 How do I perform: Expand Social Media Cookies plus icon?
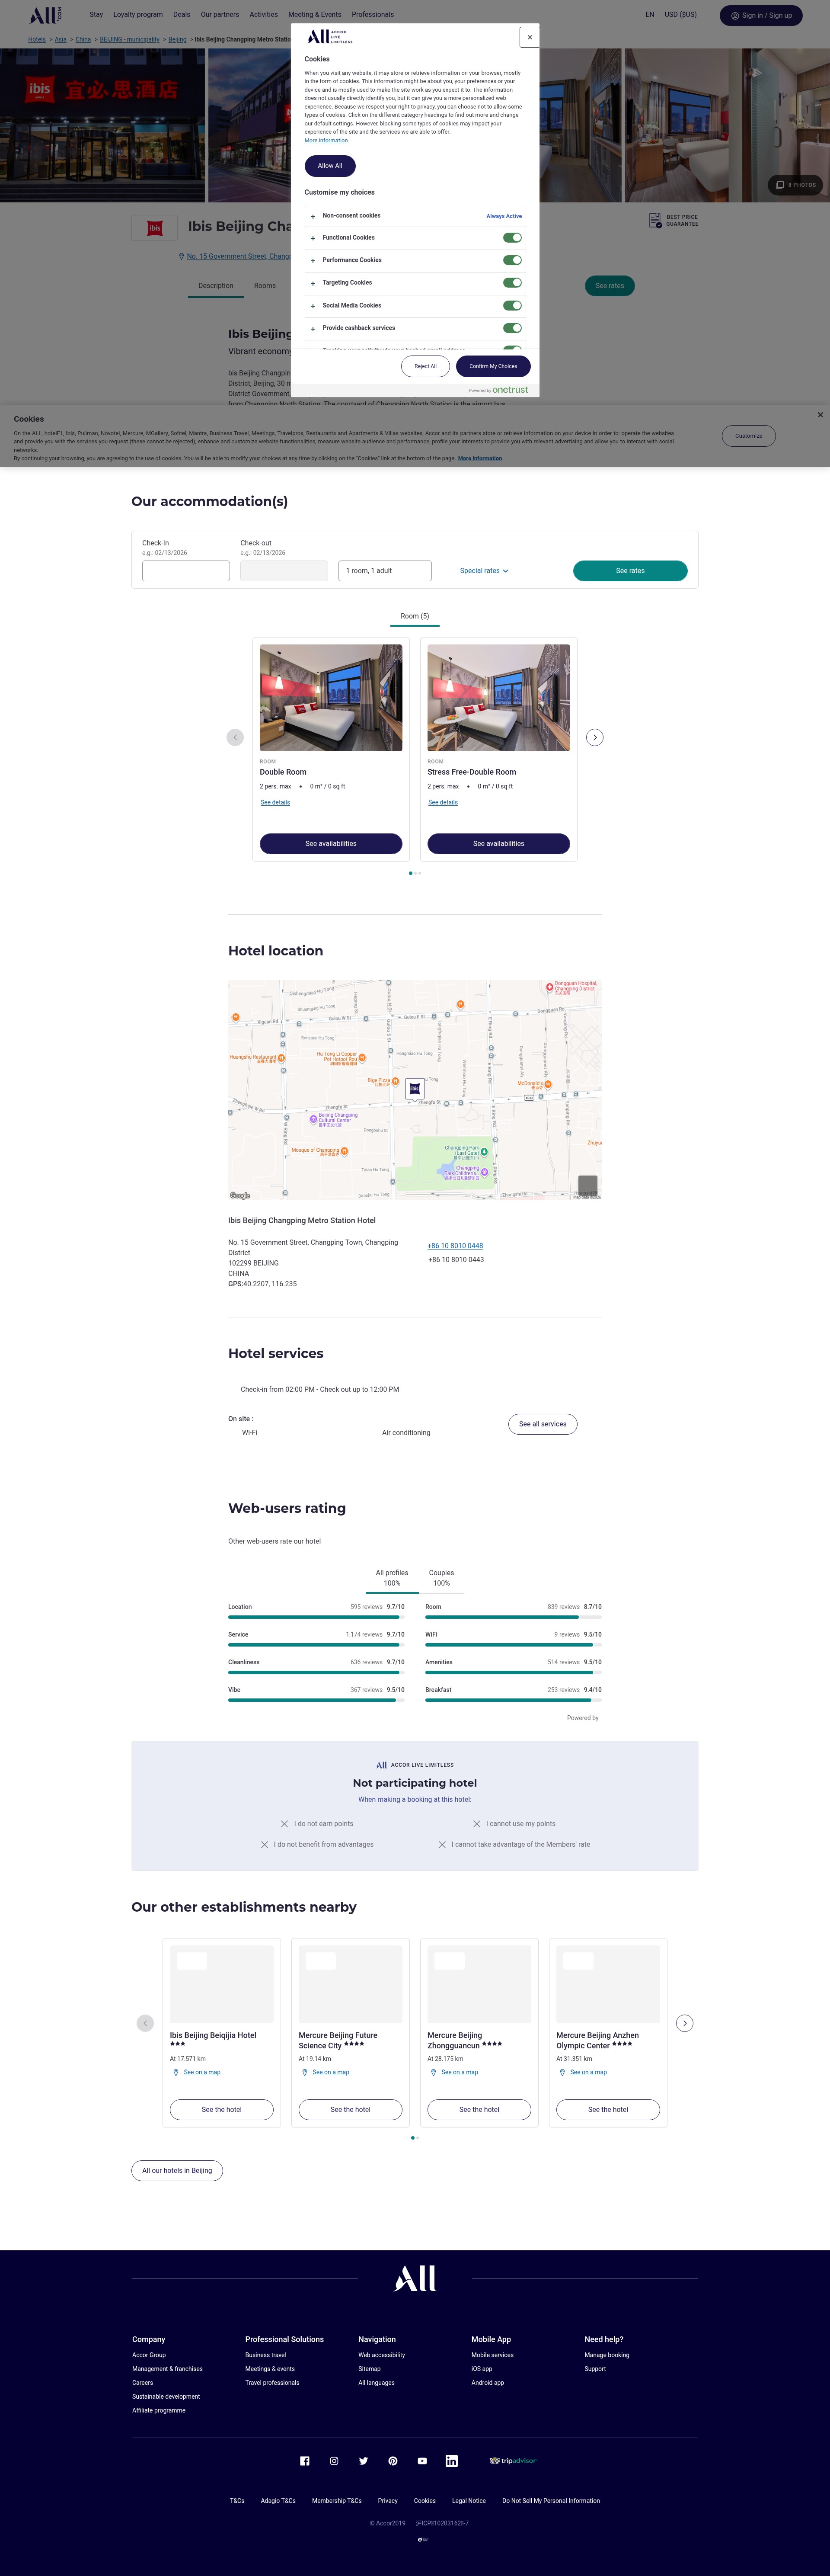click(313, 306)
